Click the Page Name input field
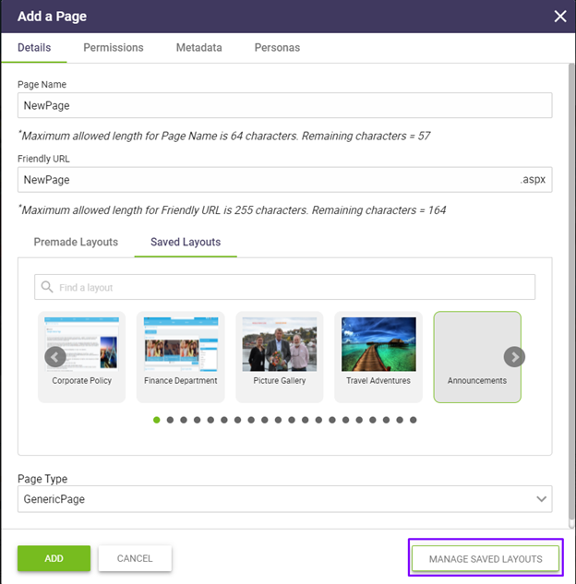The height and width of the screenshot is (584, 576). 284,105
